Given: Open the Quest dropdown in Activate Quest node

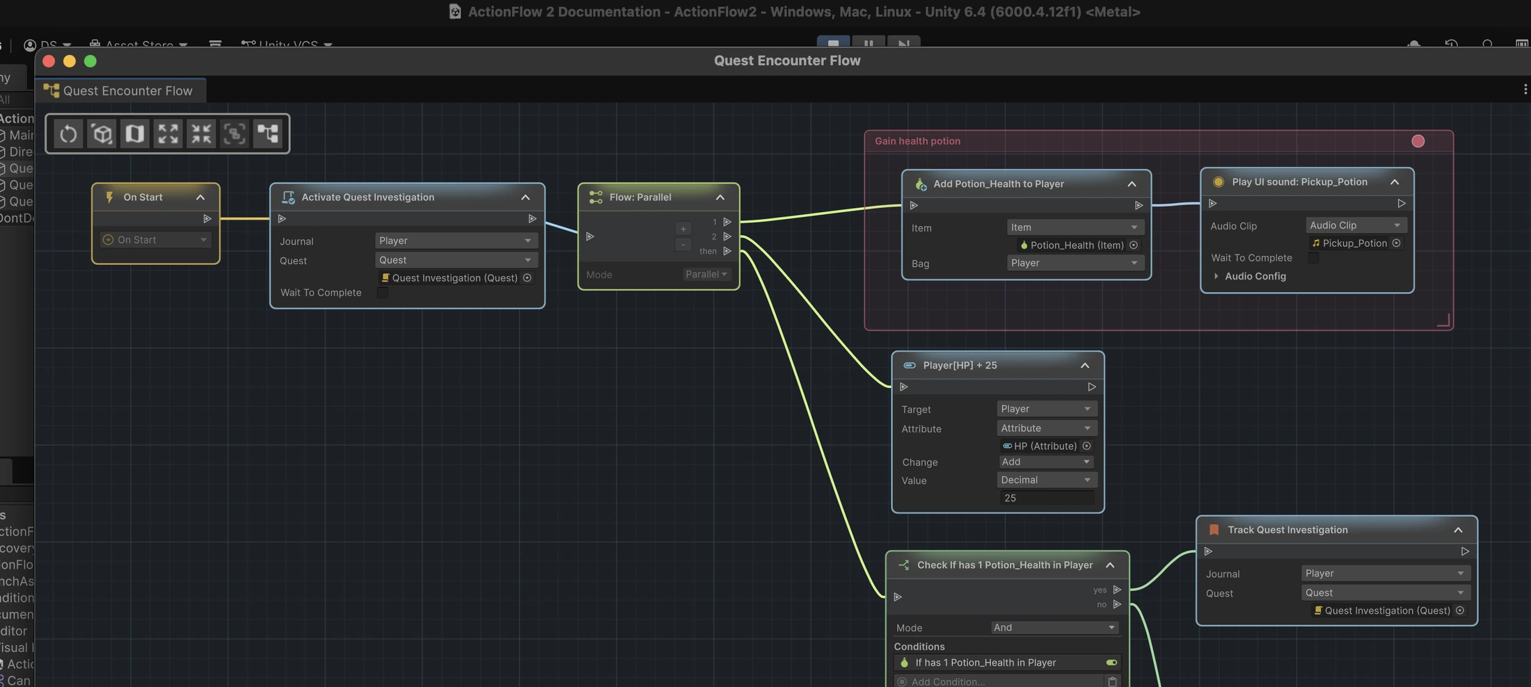Looking at the screenshot, I should pos(457,260).
